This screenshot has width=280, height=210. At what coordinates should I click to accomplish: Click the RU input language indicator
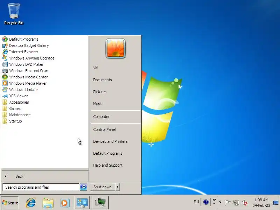point(196,202)
